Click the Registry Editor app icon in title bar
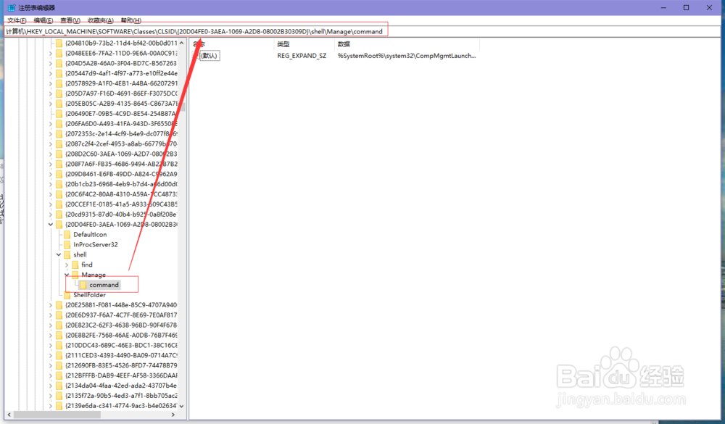This screenshot has width=725, height=424. (12, 7)
